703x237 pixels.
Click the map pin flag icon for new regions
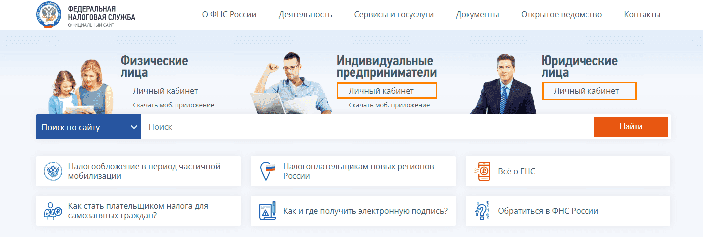268,171
